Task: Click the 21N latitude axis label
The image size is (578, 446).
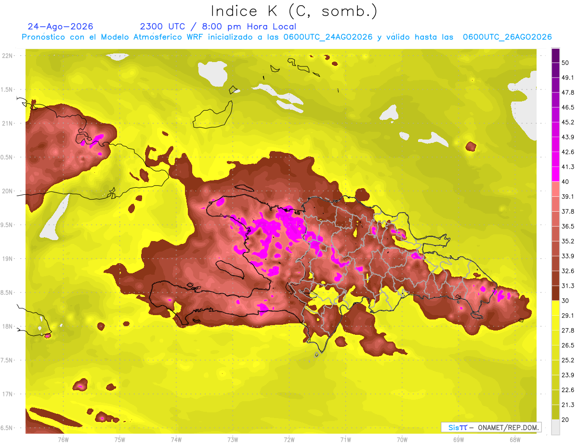Action: tap(8, 123)
